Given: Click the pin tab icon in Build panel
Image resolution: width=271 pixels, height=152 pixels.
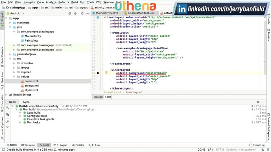Looking at the screenshot, I should point(7,121).
